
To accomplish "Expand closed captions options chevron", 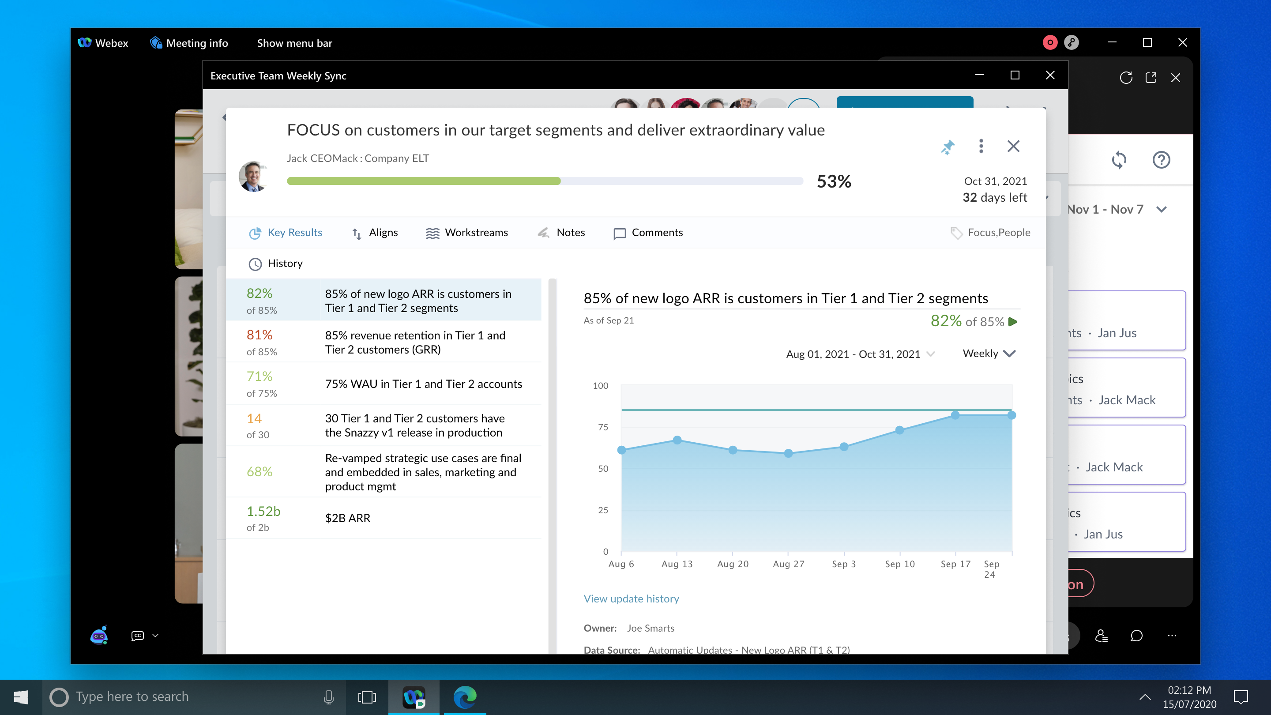I will point(155,636).
